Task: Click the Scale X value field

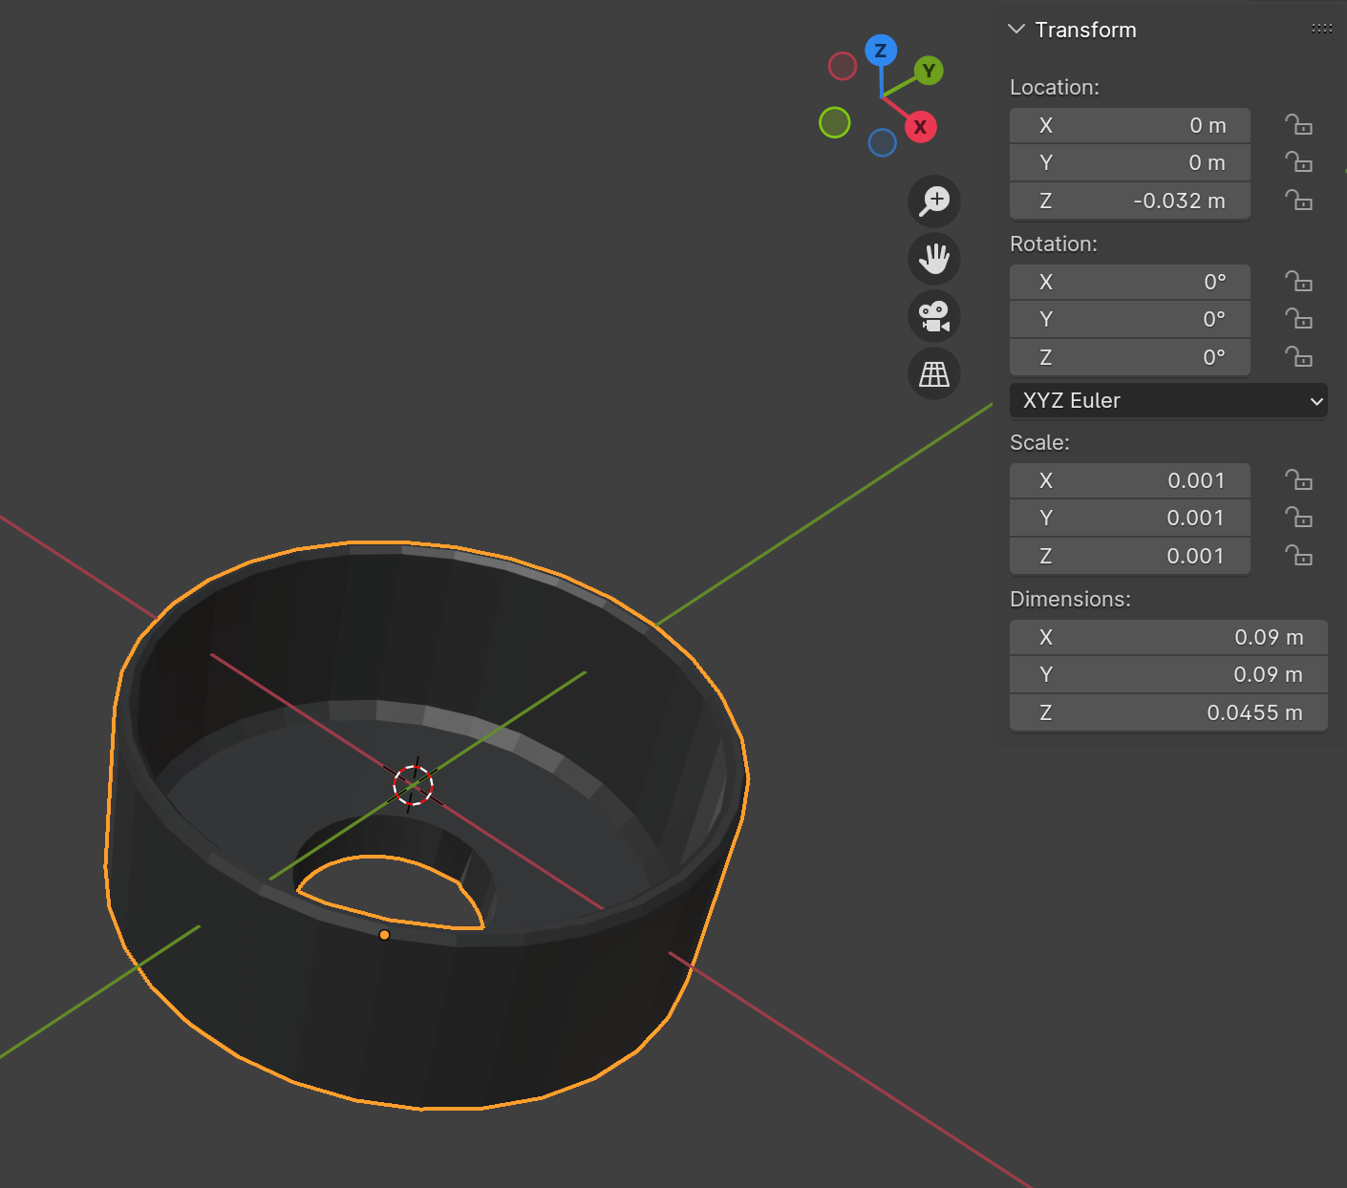Action: pyautogui.click(x=1129, y=480)
